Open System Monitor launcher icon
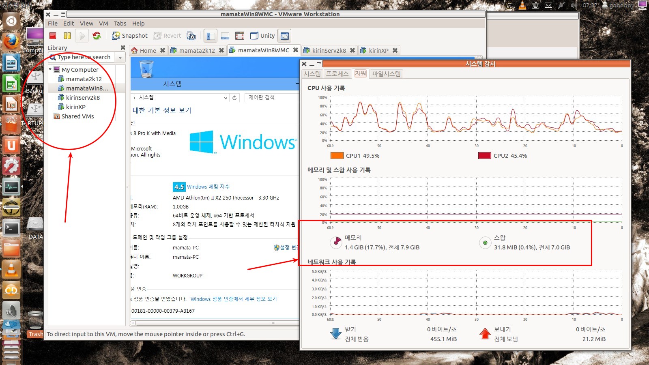The width and height of the screenshot is (649, 365). point(11,187)
